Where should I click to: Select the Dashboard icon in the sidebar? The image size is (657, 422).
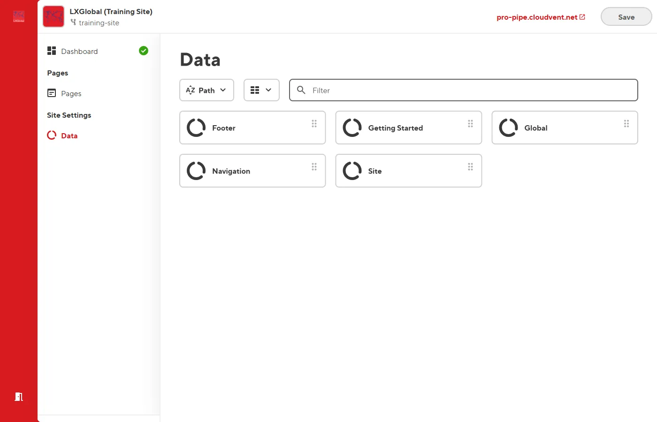[52, 51]
